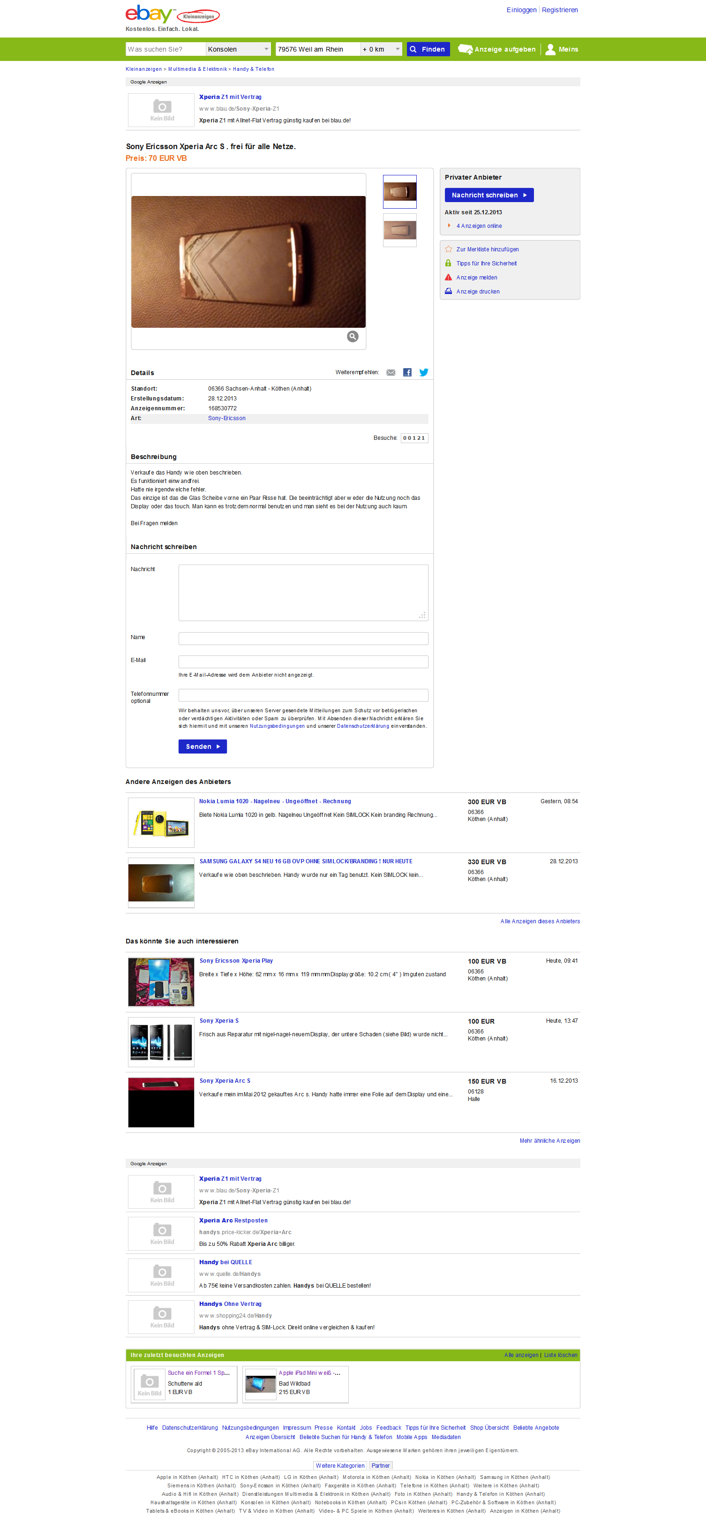Select the first phone thumbnail
Screen dimensions: 706x1523
point(400,192)
